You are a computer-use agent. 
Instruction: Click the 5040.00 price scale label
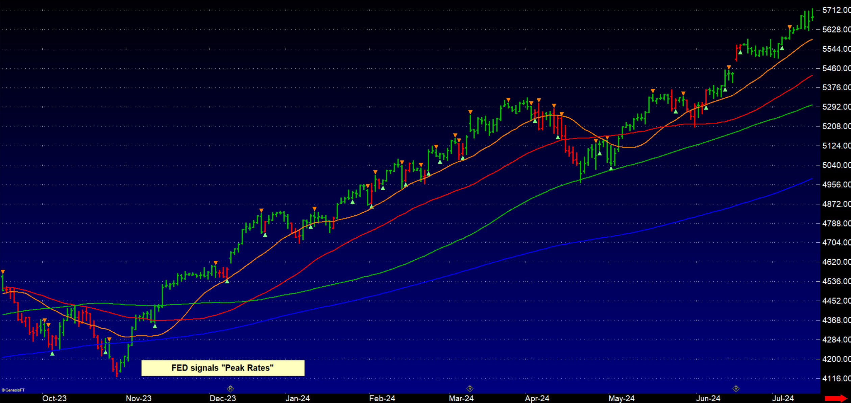click(x=836, y=165)
